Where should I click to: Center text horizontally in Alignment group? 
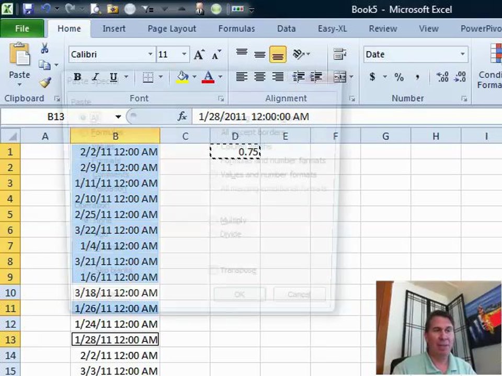pyautogui.click(x=260, y=77)
